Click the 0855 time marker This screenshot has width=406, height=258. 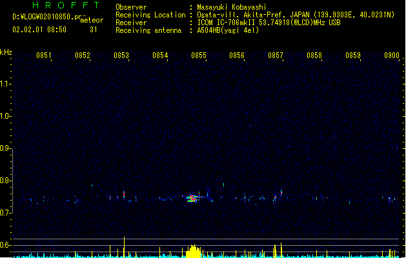[199, 55]
